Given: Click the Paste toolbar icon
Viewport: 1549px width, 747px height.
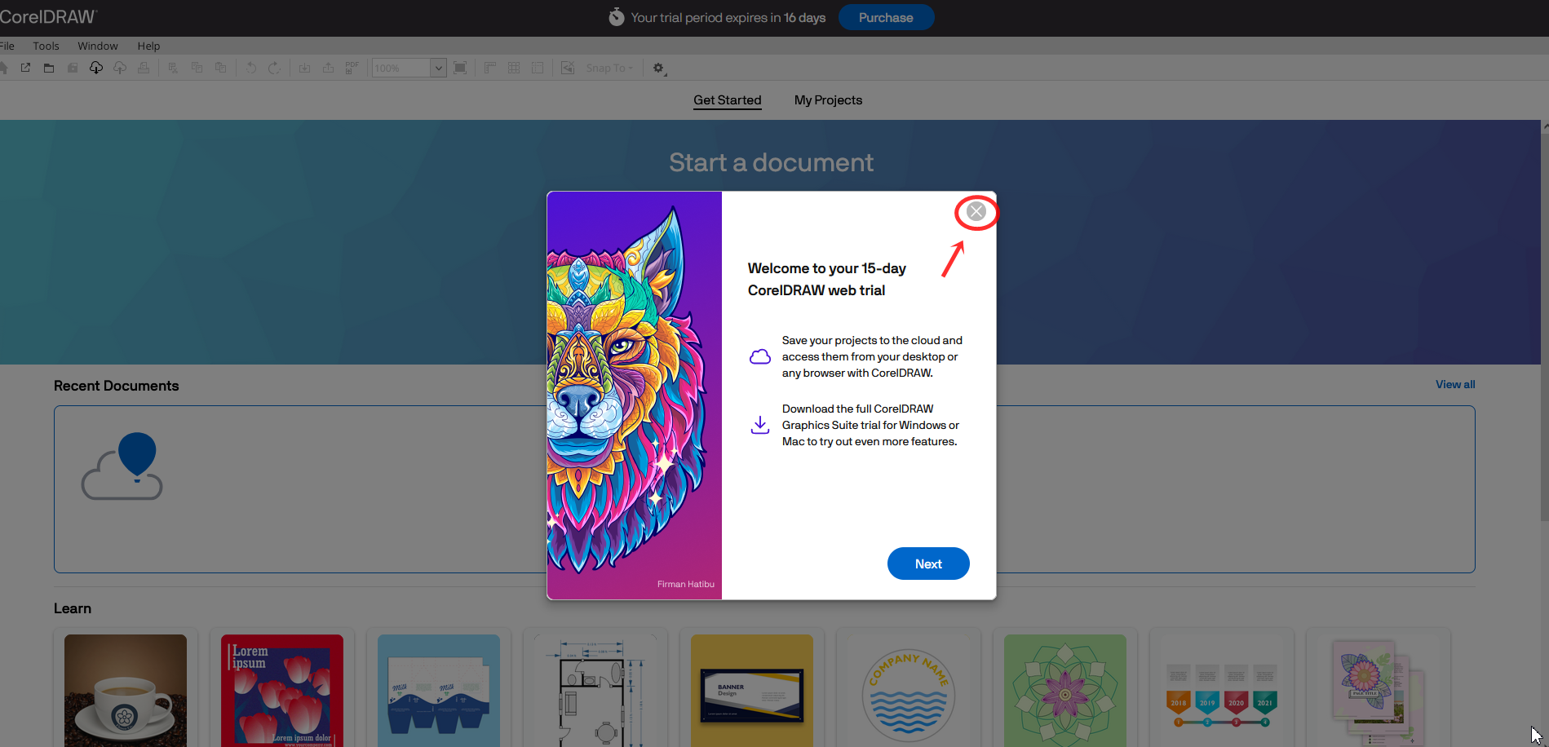Looking at the screenshot, I should [220, 68].
